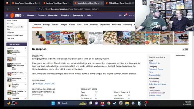194x109 pixels.
Task: Open the chart icon next to Children's type
Action: [159, 63]
